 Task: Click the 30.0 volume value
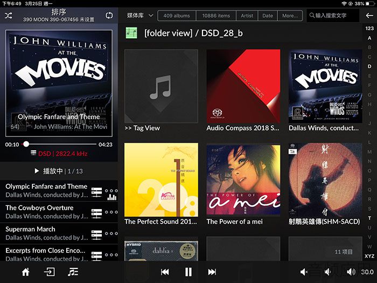click(367, 272)
